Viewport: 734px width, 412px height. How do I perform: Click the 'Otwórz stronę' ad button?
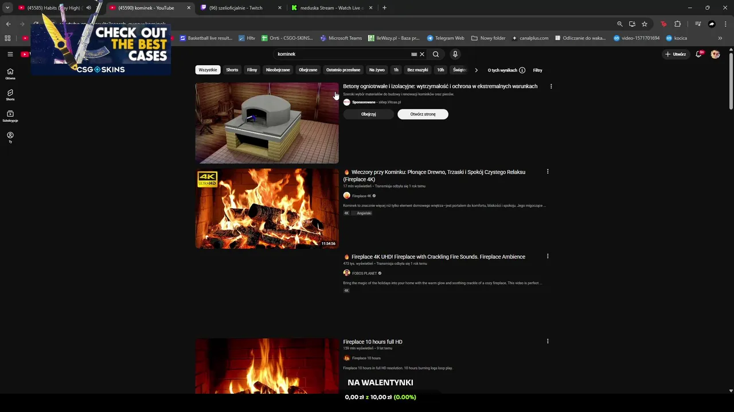(x=423, y=114)
